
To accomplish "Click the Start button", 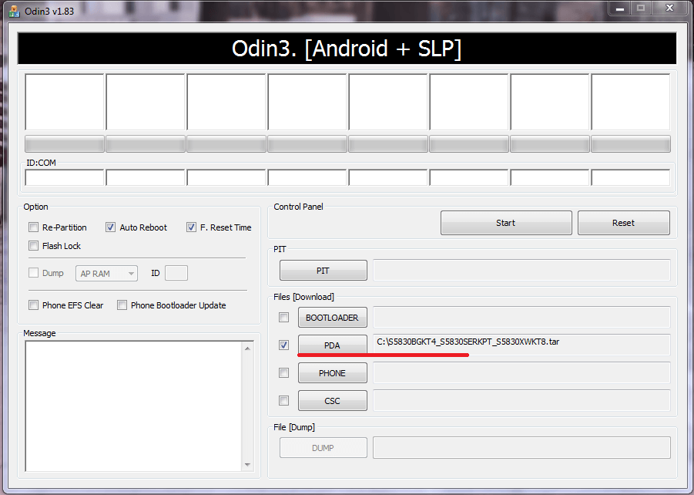I will click(506, 223).
